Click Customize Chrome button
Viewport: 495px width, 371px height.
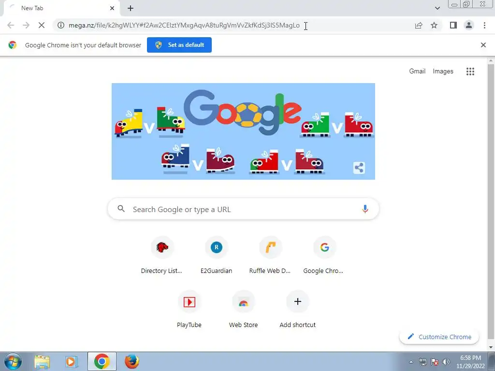[x=439, y=337]
